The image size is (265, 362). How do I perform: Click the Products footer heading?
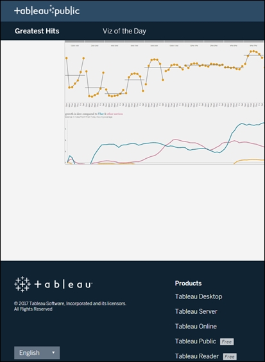tap(188, 284)
